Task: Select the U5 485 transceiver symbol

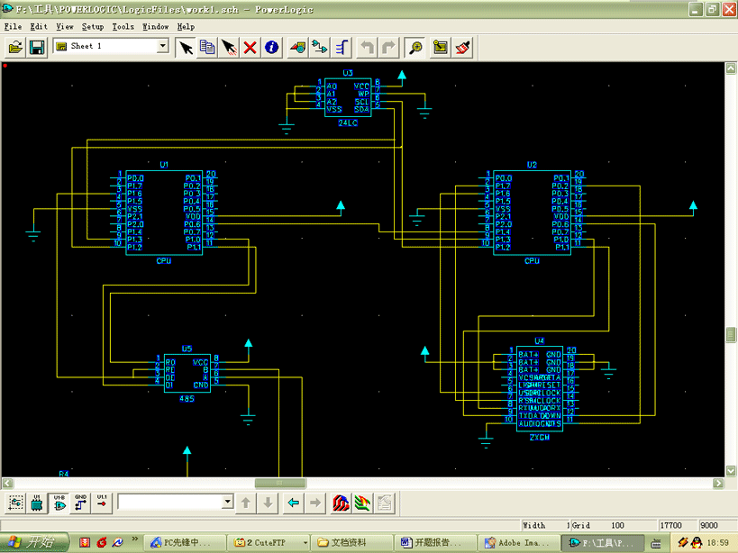Action: point(187,374)
